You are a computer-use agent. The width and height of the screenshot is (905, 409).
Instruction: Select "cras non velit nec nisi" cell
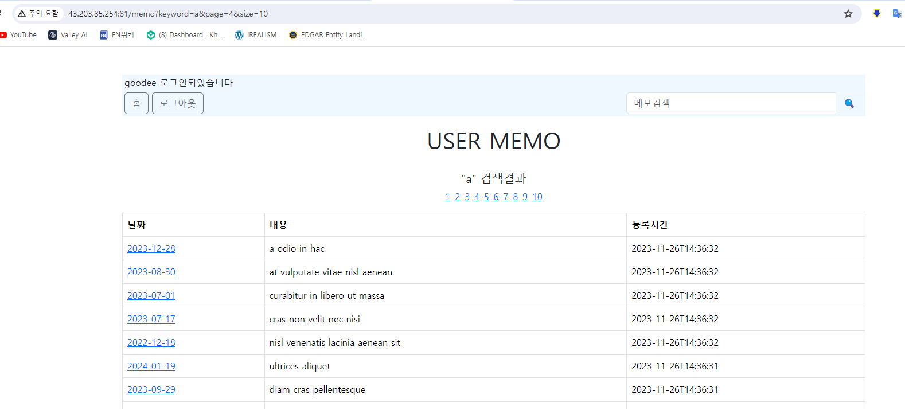click(446, 319)
